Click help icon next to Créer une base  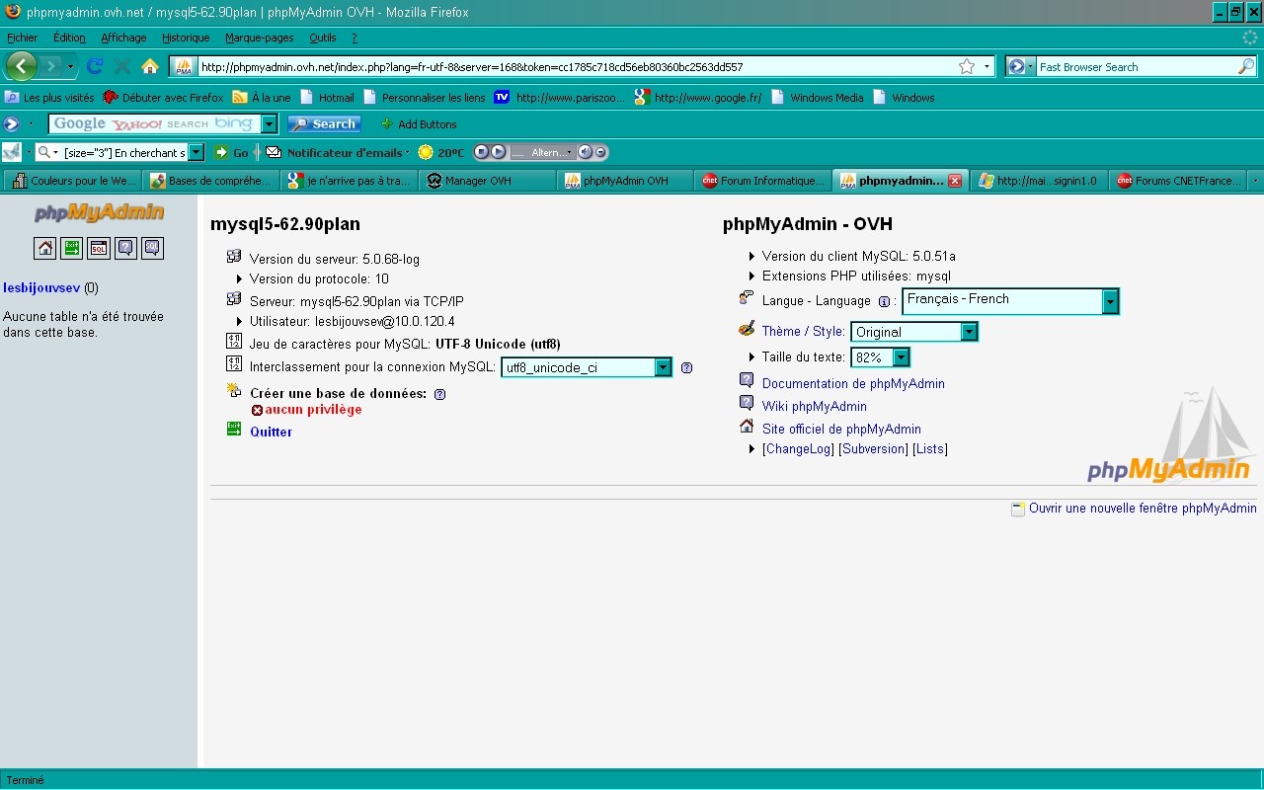(x=439, y=393)
